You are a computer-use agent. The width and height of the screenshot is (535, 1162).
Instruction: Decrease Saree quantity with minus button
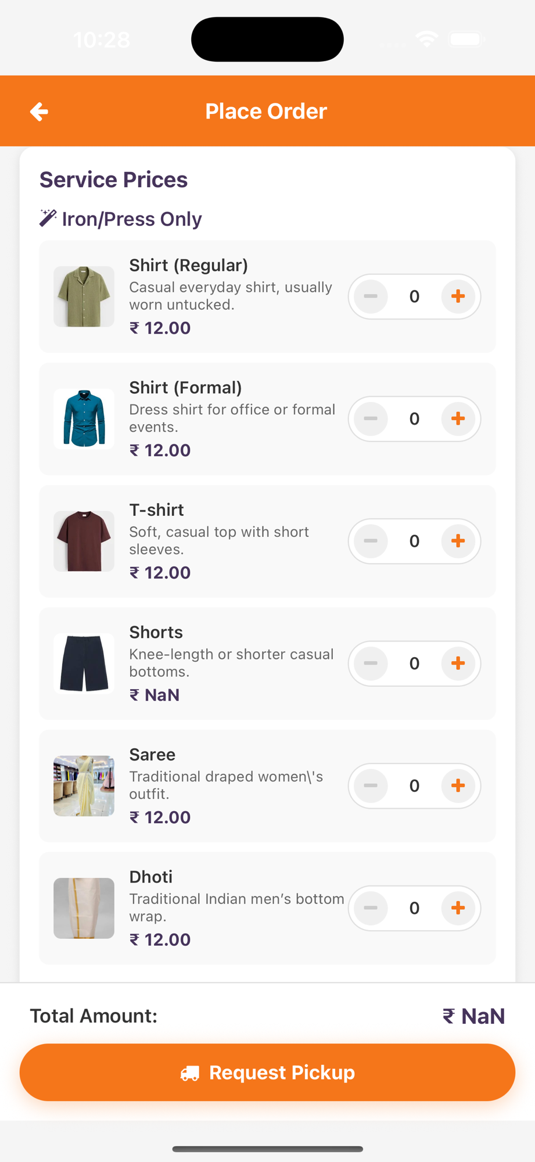click(371, 786)
